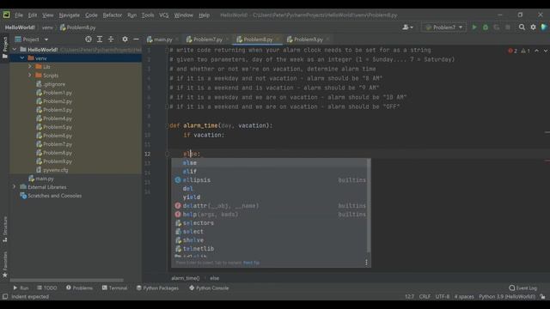Open the Tools menu
Image resolution: width=550 pixels, height=309 pixels.
[x=148, y=15]
